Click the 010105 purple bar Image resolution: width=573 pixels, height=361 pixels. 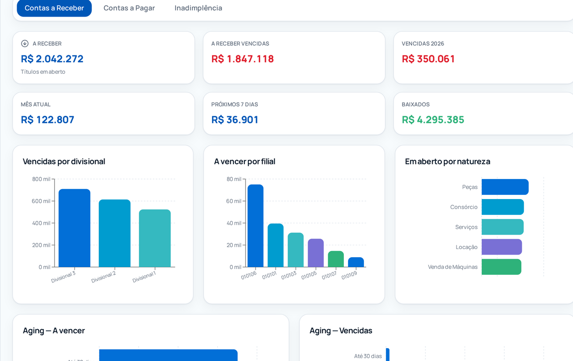(316, 253)
